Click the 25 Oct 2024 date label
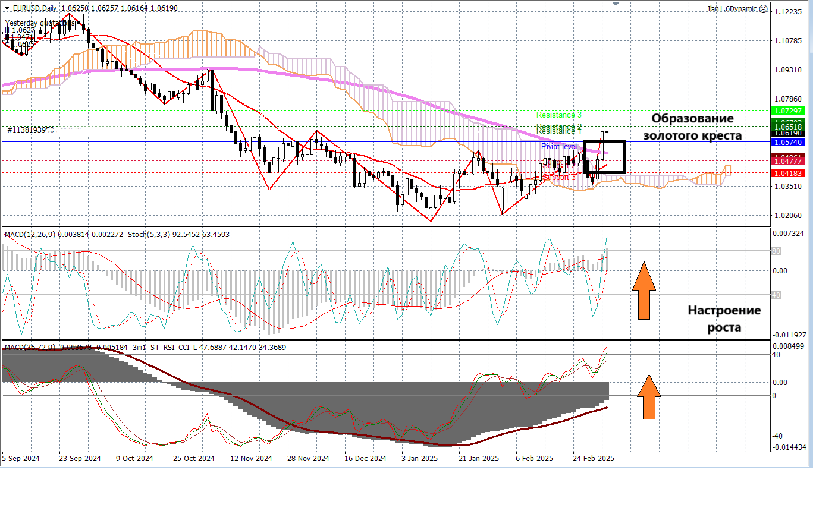Screen dimensions: 813x511 pos(194,459)
